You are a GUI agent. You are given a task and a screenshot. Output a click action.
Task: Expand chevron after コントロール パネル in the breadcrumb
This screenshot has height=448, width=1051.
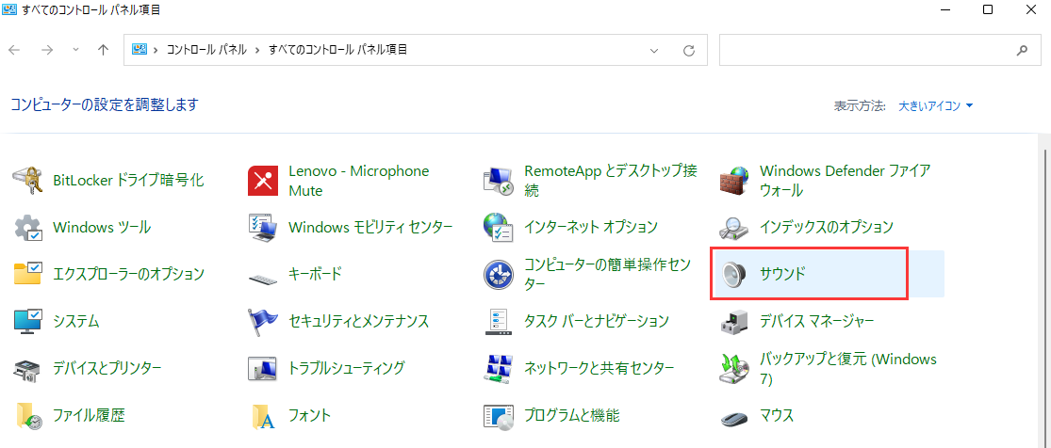coord(258,50)
